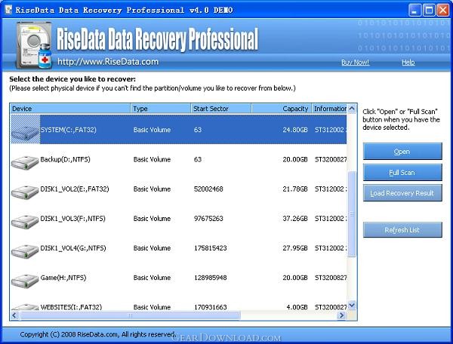Click the DISK1_VOL3(F:,NTFS) drive icon
The width and height of the screenshot is (453, 344).
tap(25, 222)
